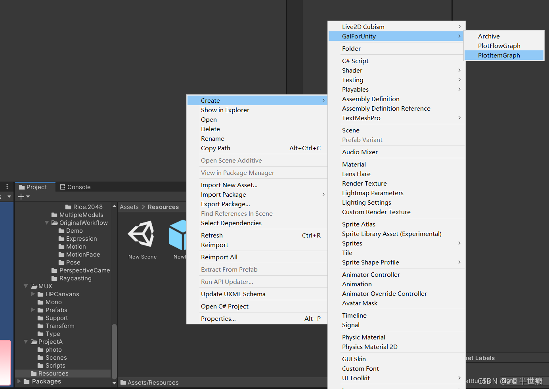Click the Demo folder icon
This screenshot has height=389, width=549.
pyautogui.click(x=61, y=231)
